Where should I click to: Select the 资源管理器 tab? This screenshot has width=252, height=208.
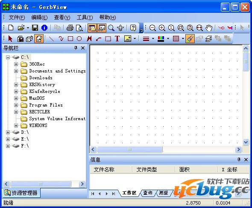[21, 193]
